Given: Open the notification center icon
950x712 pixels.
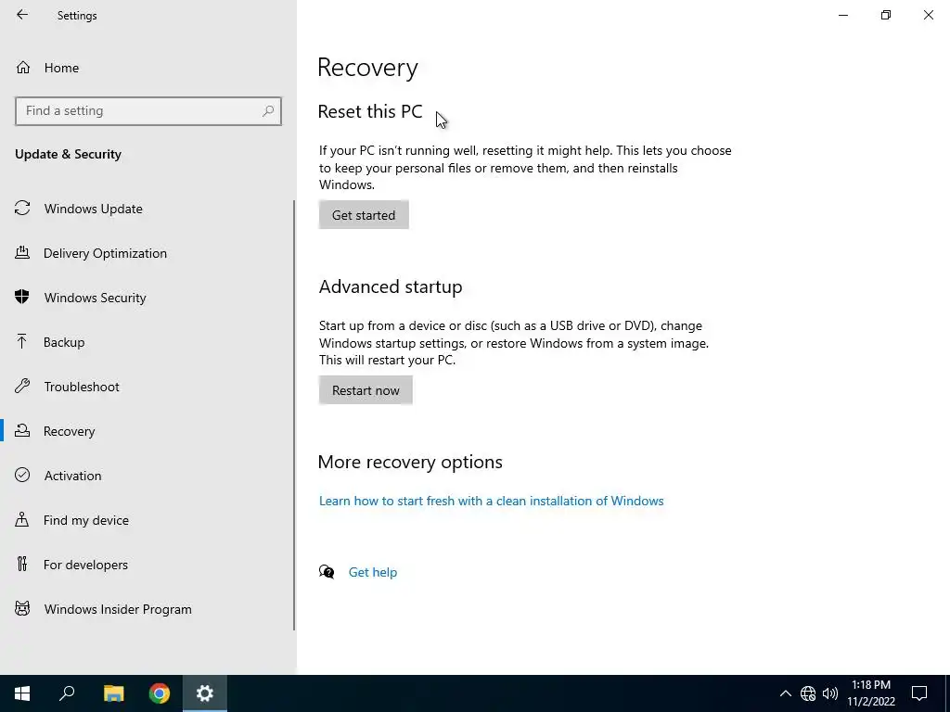Looking at the screenshot, I should pos(919,693).
